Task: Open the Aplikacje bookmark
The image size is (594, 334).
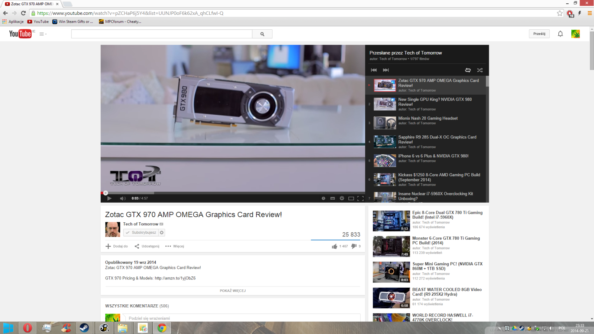Action: click(x=13, y=22)
